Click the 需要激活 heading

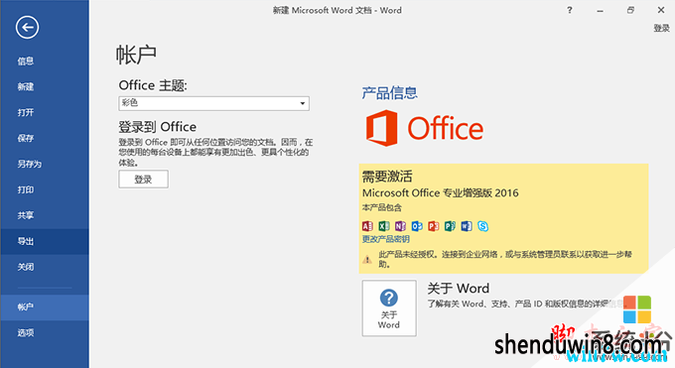pos(387,176)
